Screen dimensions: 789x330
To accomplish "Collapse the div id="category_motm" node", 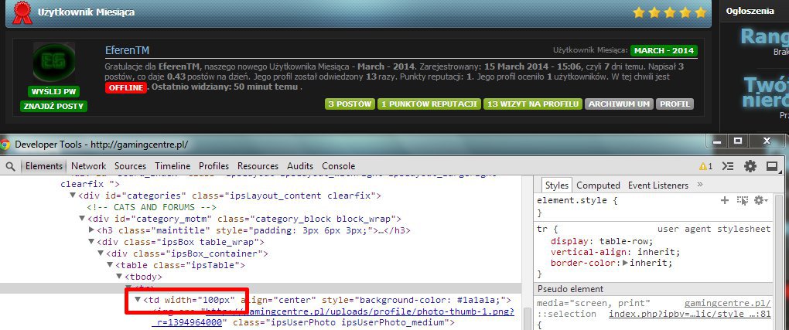I will 82,219.
